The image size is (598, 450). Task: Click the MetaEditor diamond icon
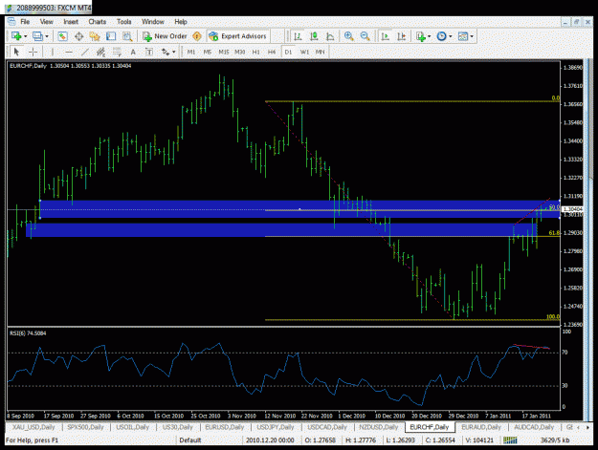point(197,36)
